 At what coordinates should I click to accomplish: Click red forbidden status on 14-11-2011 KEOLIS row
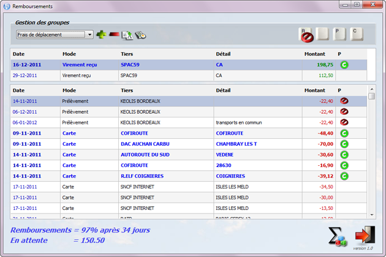pyautogui.click(x=344, y=101)
